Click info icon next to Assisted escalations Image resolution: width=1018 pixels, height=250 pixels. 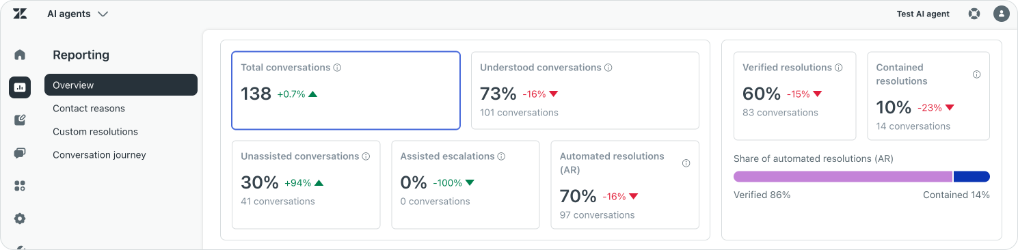[501, 156]
